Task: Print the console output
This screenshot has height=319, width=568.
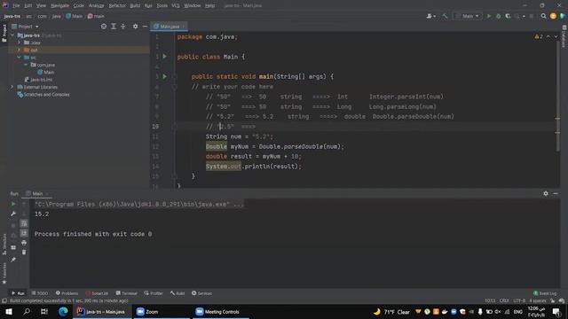Action: pos(24,243)
